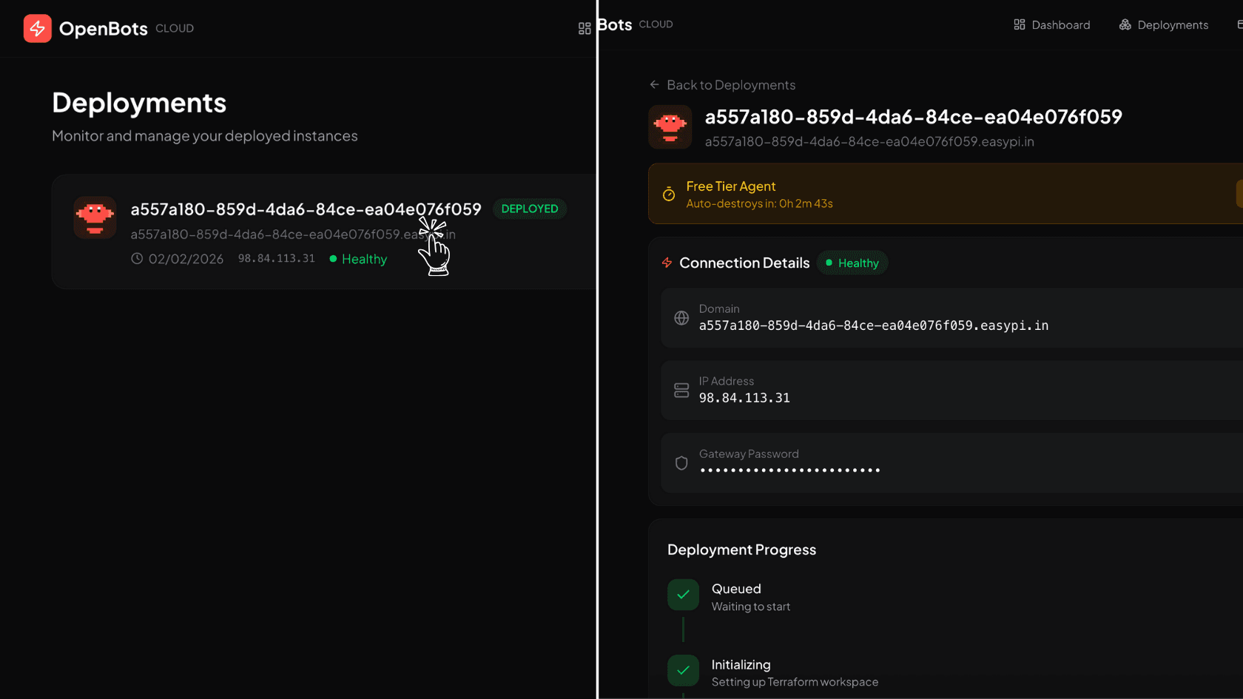Click the shield icon next to Gateway Password

[x=681, y=462]
